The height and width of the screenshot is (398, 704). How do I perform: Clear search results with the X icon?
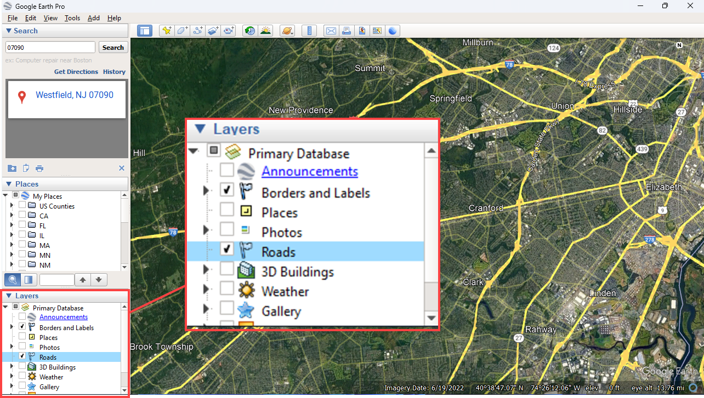point(122,168)
